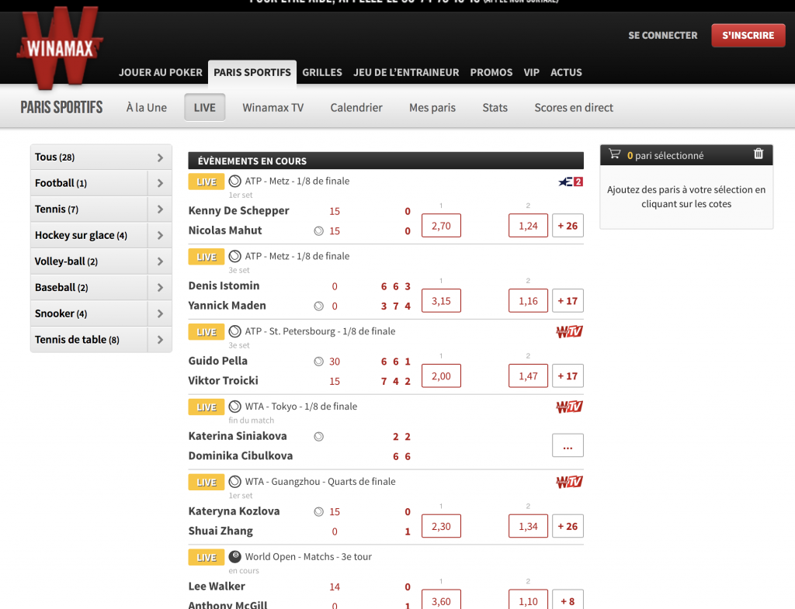The height and width of the screenshot is (609, 795).
Task: Click tennis ball icon for WTA Tokyo event
Action: tap(234, 407)
